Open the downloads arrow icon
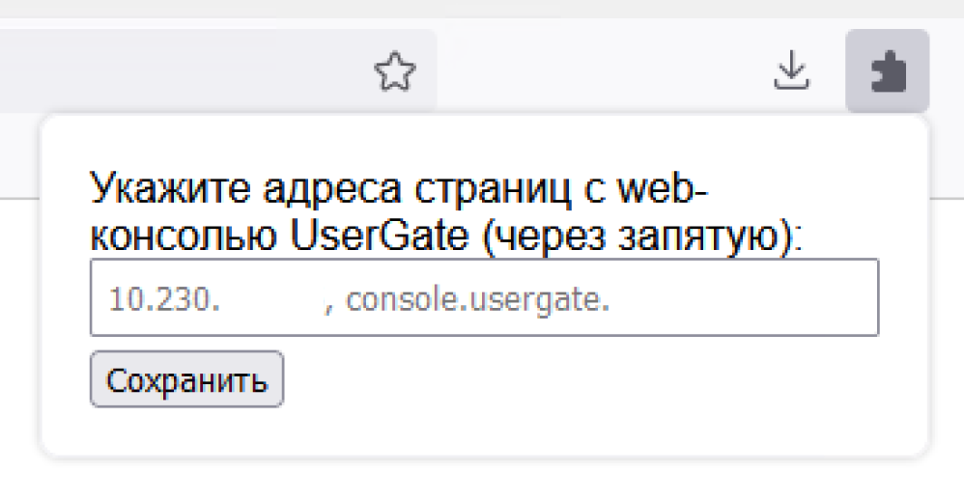This screenshot has height=500, width=964. (x=791, y=70)
